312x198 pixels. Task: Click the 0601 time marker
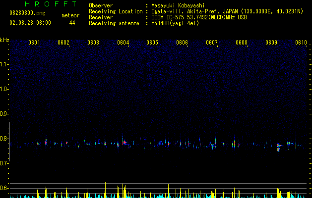coord(34,43)
